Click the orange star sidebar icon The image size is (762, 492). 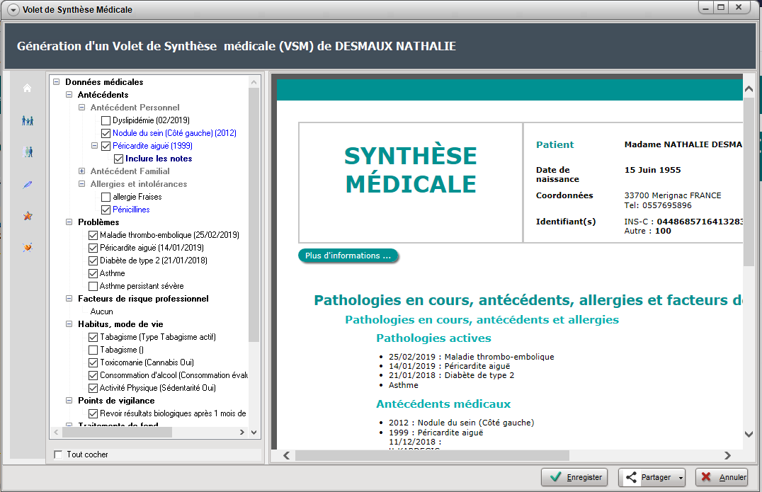point(28,216)
